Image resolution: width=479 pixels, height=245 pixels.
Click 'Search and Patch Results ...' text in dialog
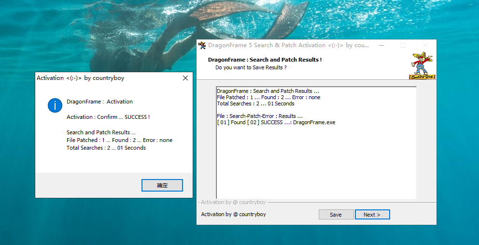pos(101,132)
